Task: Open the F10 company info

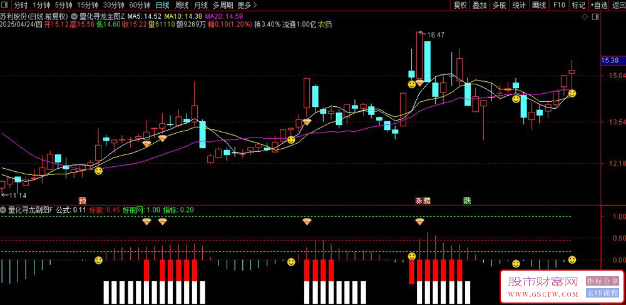Action: [x=559, y=5]
